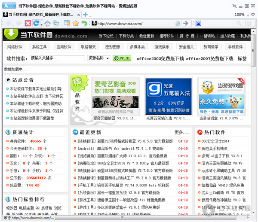Select the 系统工具 category tab

pos(39,47)
